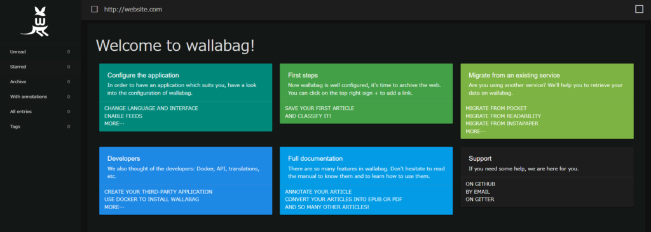Click Create Your Third-Party Application link
The width and height of the screenshot is (651, 232).
click(x=158, y=192)
